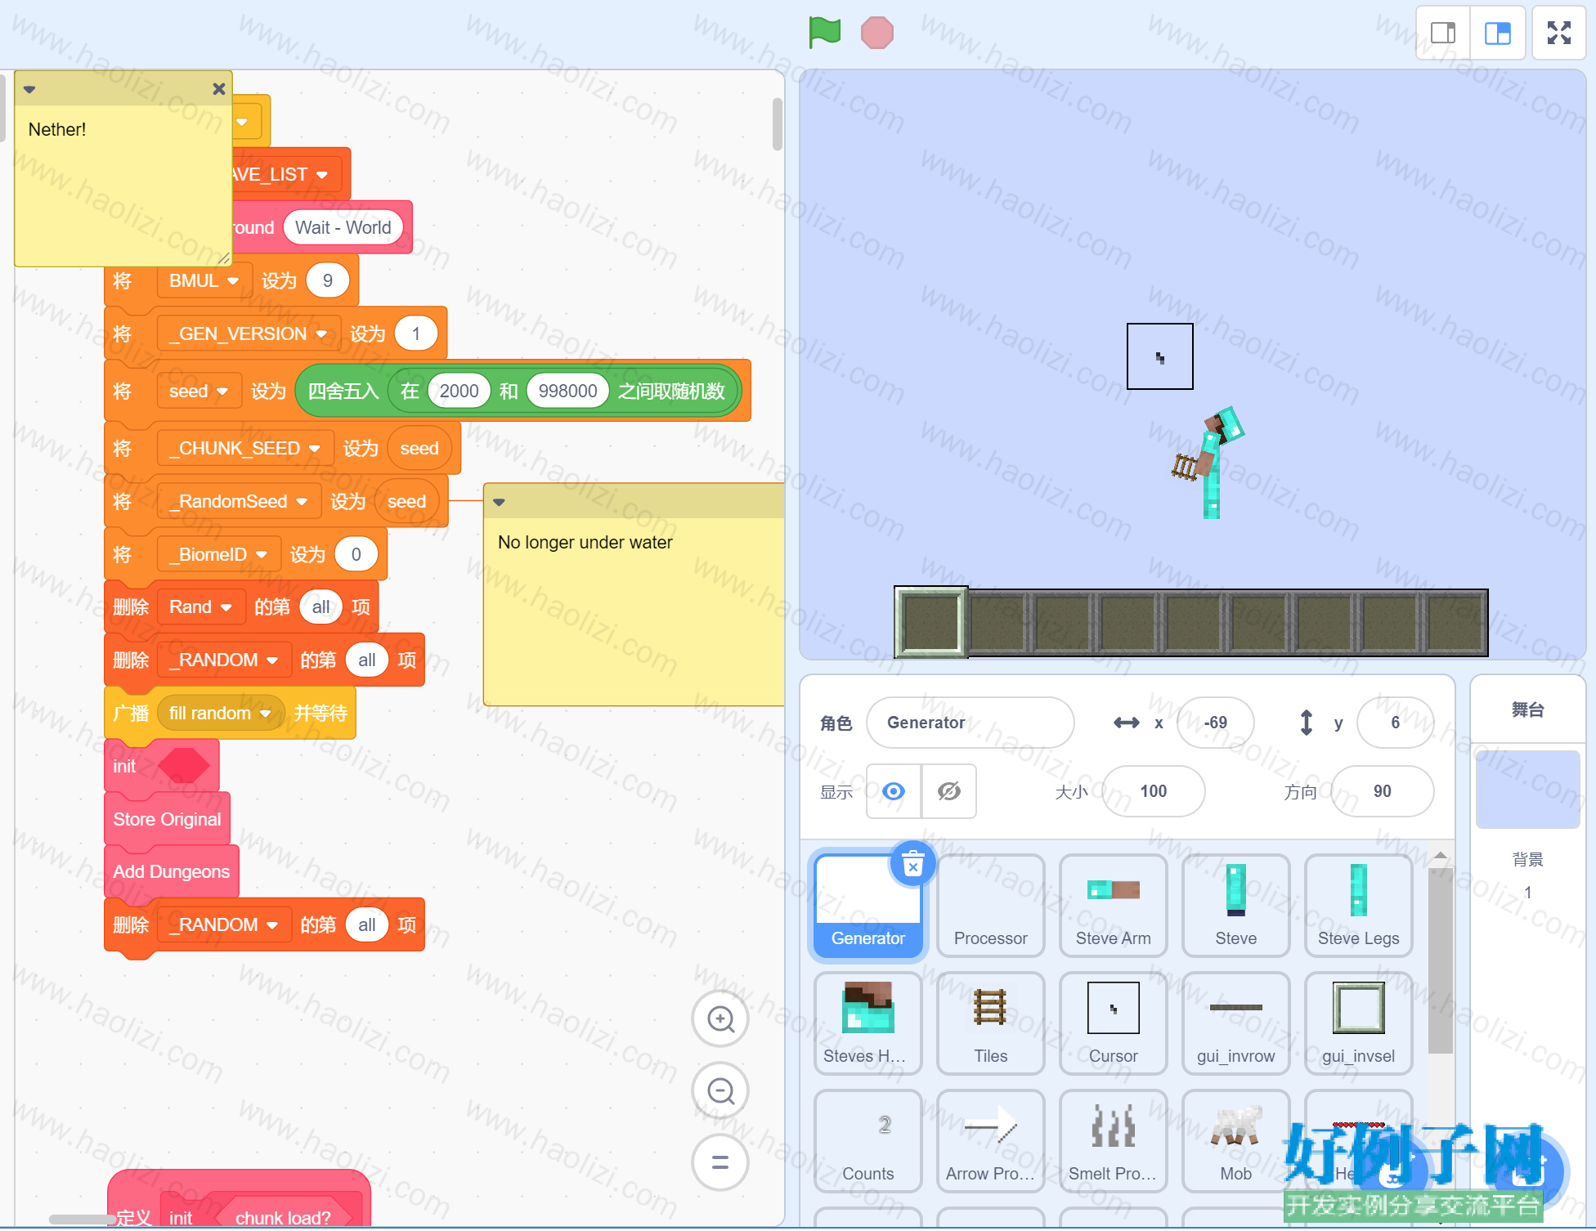The image size is (1596, 1231).
Task: Select the gui_invsel sprite
Action: [x=1359, y=1023]
